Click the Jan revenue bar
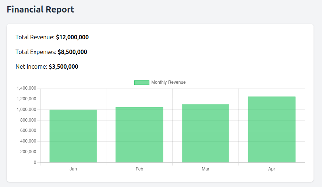 (73, 136)
